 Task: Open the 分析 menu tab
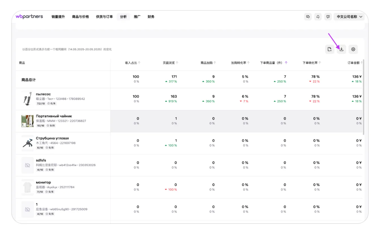[123, 17]
